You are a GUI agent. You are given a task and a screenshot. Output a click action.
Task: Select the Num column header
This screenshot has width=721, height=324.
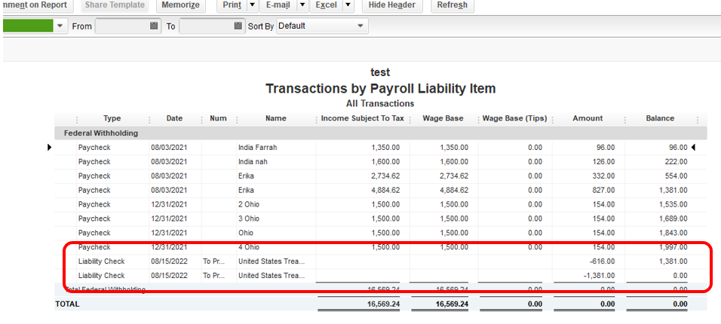218,118
